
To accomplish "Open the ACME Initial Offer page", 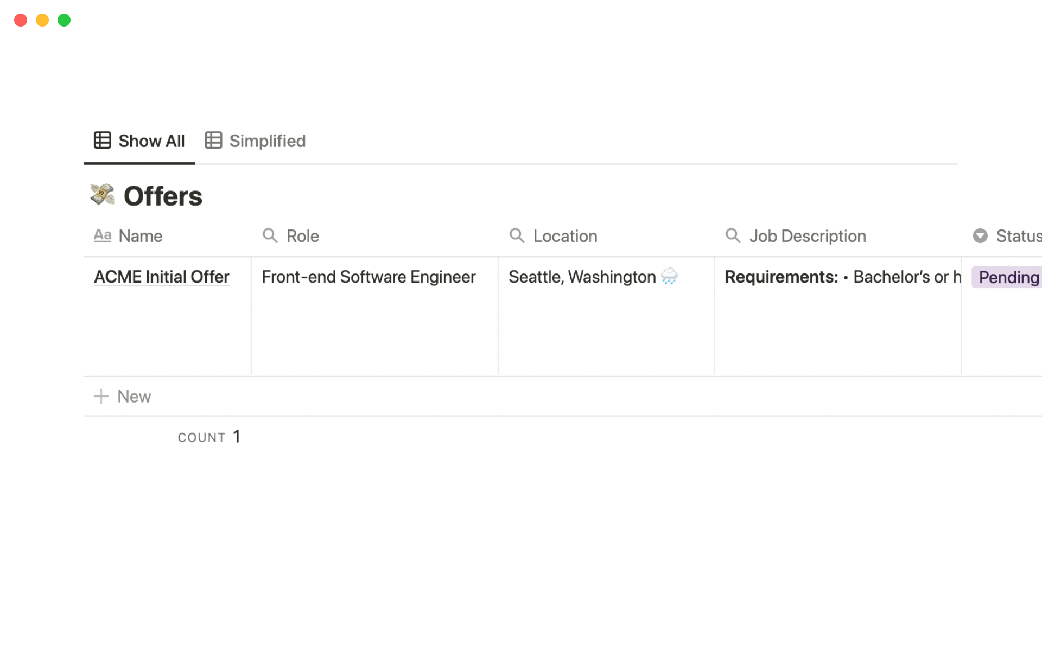I will pos(162,277).
